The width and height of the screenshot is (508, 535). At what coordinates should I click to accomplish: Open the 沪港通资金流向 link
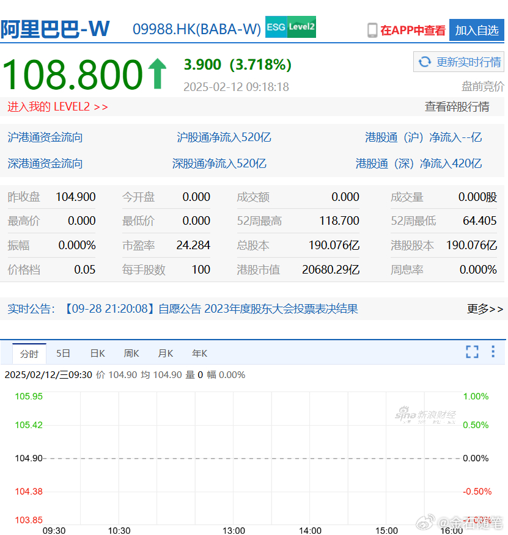pyautogui.click(x=45, y=137)
